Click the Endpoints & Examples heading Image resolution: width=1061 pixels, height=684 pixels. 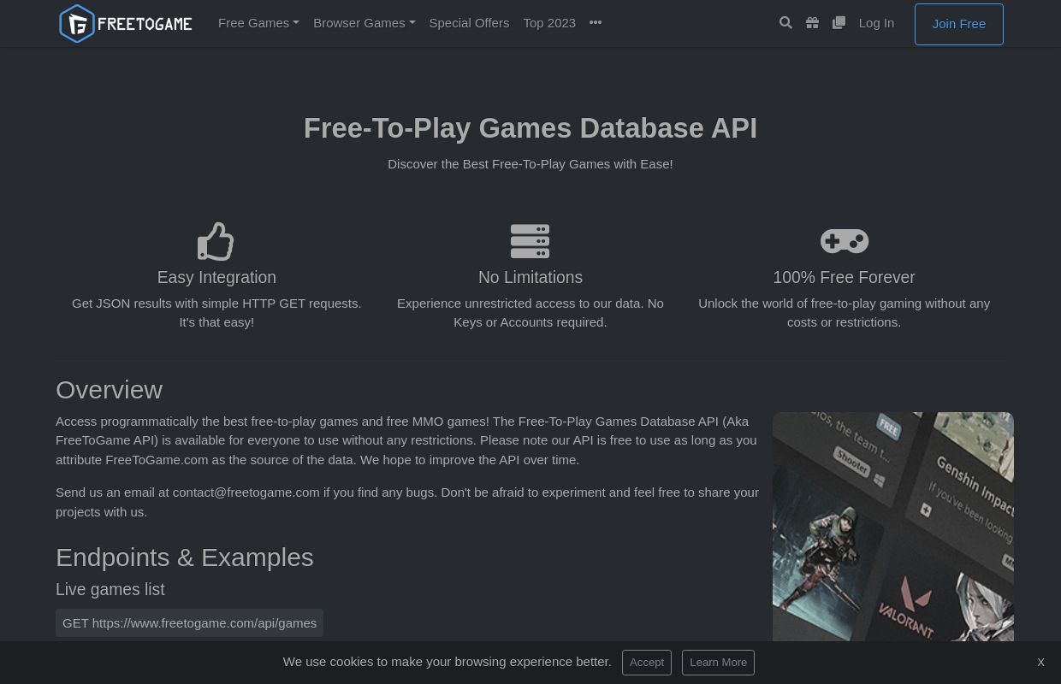tap(185, 557)
